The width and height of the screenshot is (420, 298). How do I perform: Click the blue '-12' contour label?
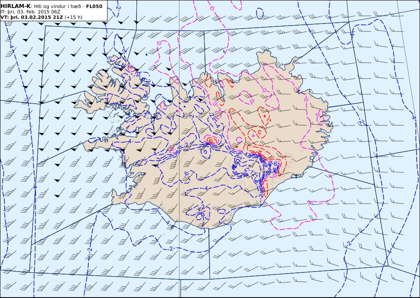[x=252, y=173]
